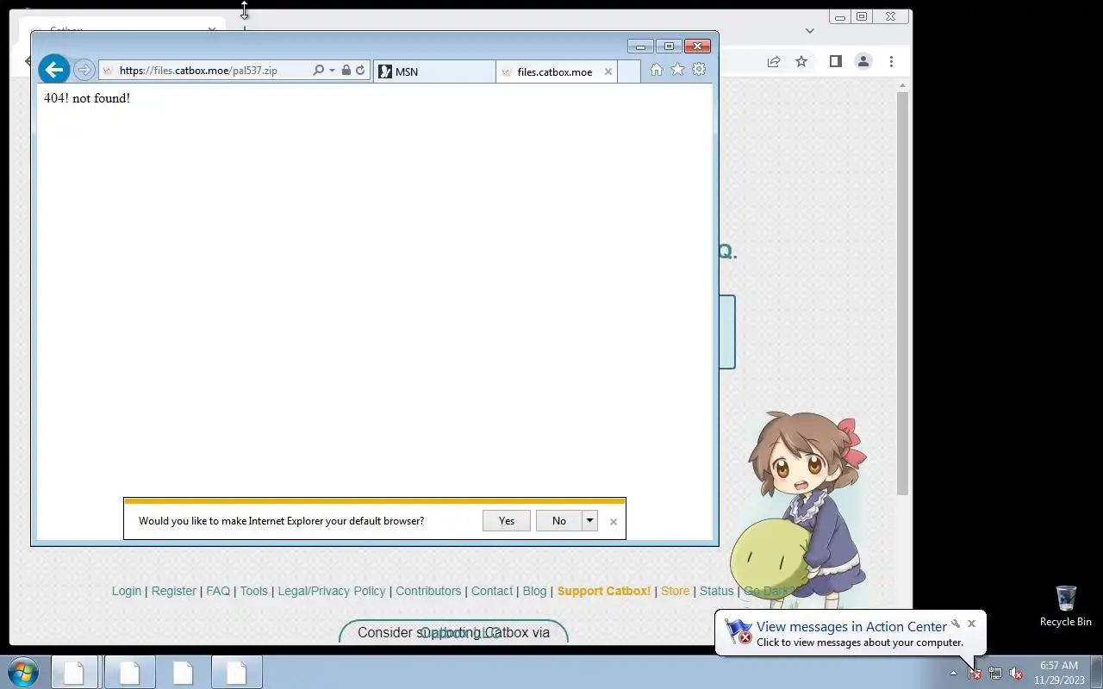Click Yes to make IE default browser
Image resolution: width=1103 pixels, height=689 pixels.
click(x=507, y=520)
